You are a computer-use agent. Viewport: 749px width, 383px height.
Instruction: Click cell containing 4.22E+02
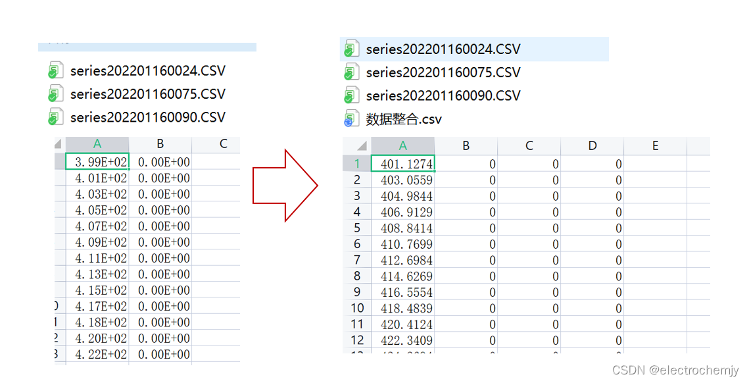tap(97, 354)
